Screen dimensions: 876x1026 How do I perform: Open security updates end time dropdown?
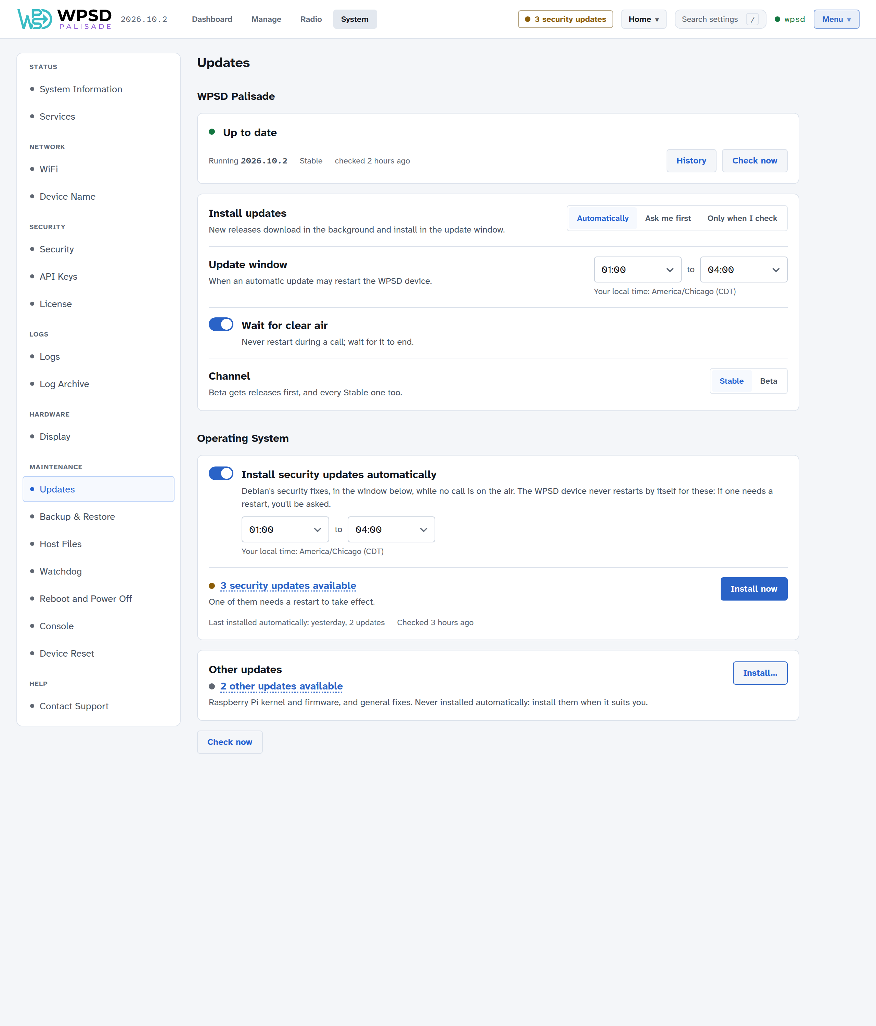[391, 529]
